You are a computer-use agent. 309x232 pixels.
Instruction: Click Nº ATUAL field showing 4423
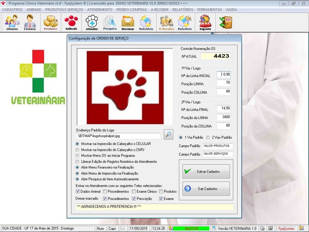pos(216,56)
